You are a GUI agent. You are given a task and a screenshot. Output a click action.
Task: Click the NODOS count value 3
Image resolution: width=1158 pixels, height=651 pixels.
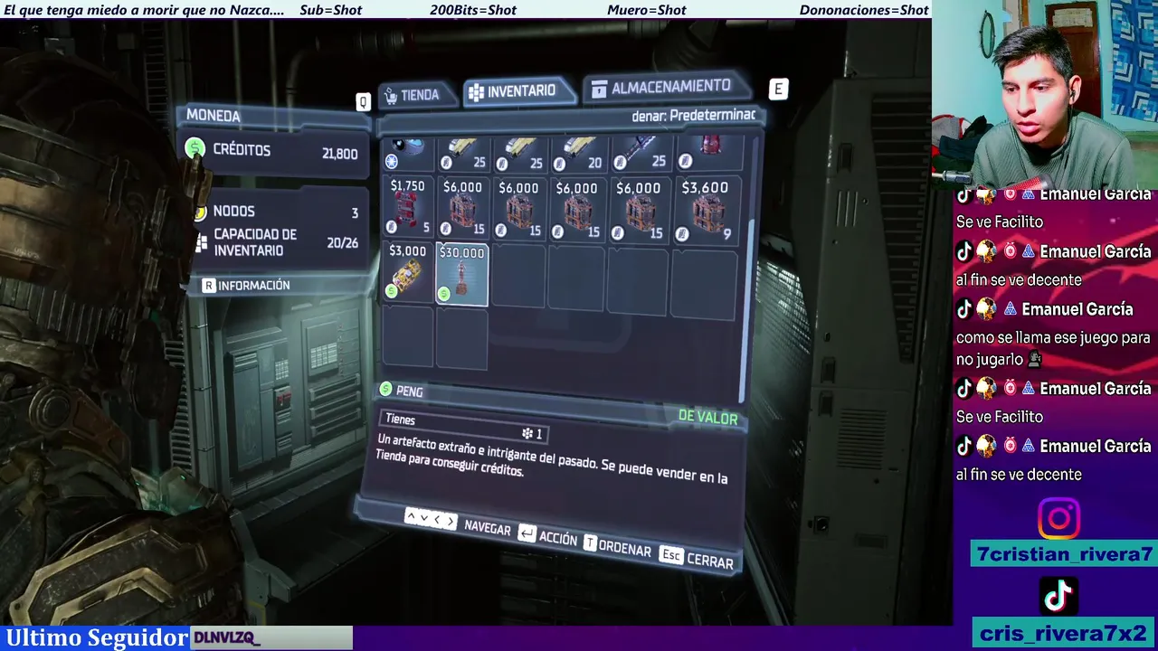click(x=355, y=213)
